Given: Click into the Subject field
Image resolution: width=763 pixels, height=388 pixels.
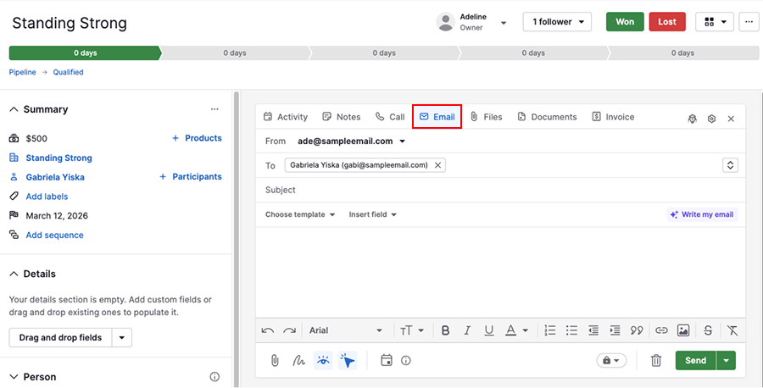Looking at the screenshot, I should 500,190.
